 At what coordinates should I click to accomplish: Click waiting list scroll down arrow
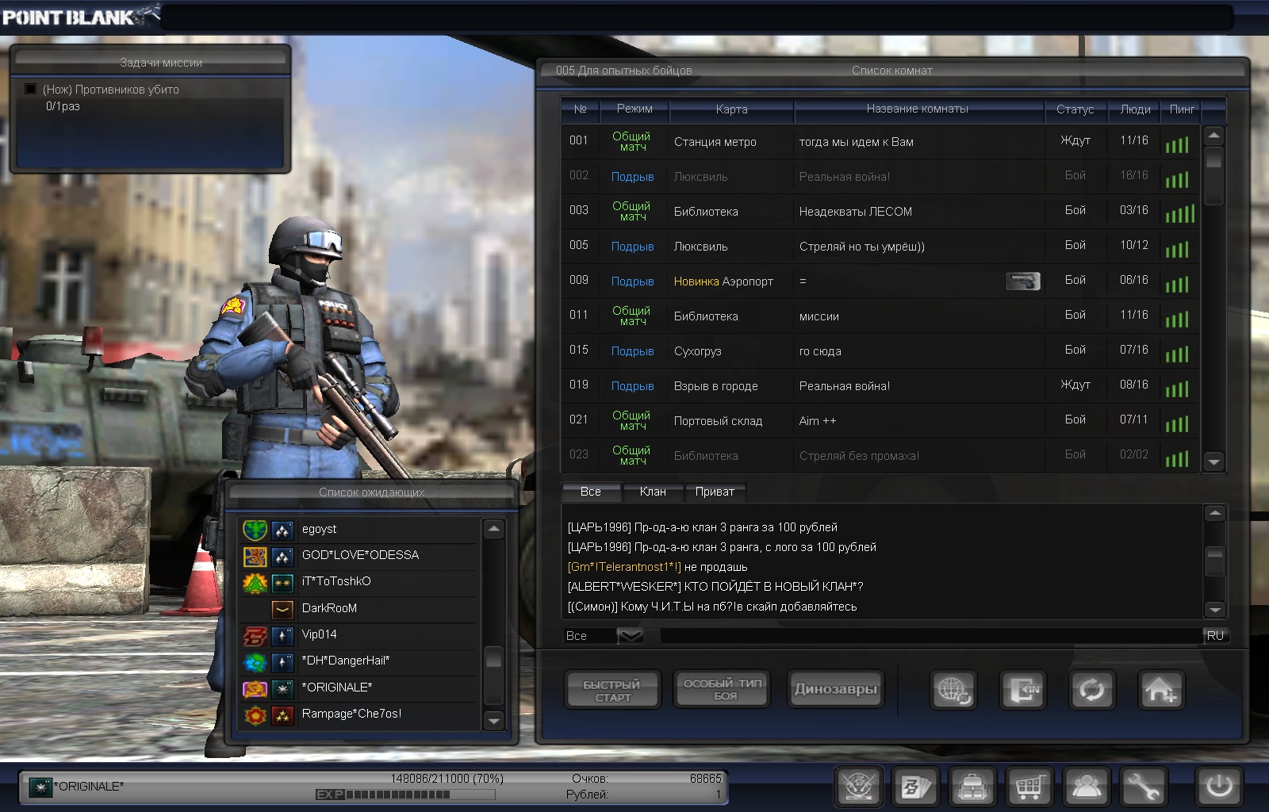tap(493, 720)
